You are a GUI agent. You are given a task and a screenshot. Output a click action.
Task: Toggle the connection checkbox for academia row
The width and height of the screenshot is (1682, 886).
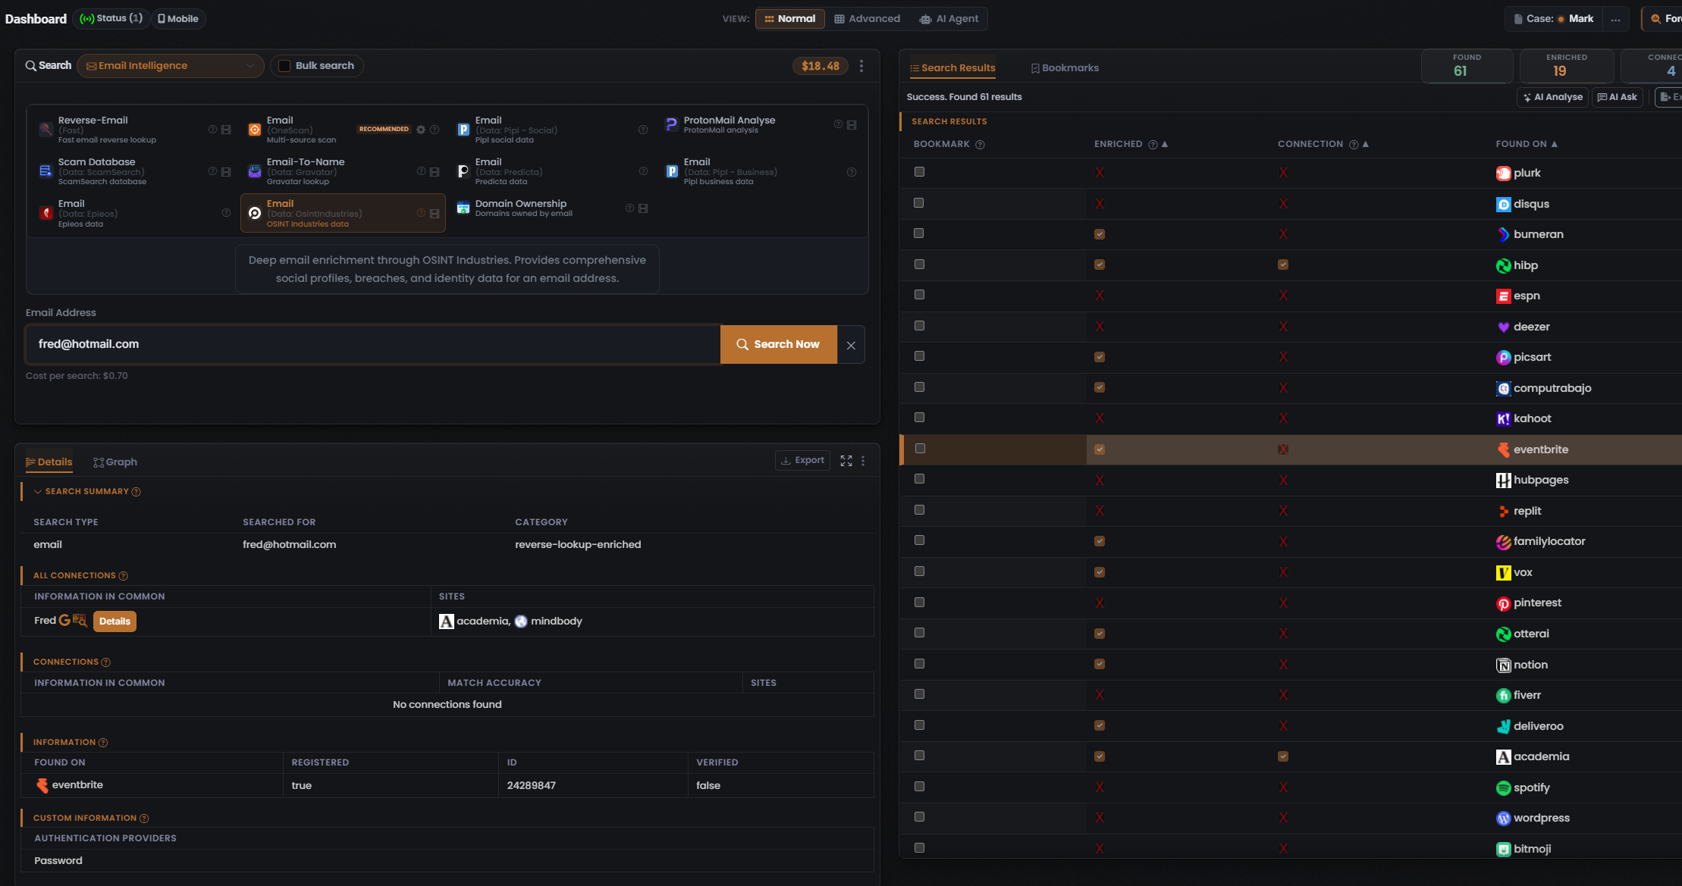pos(1283,756)
